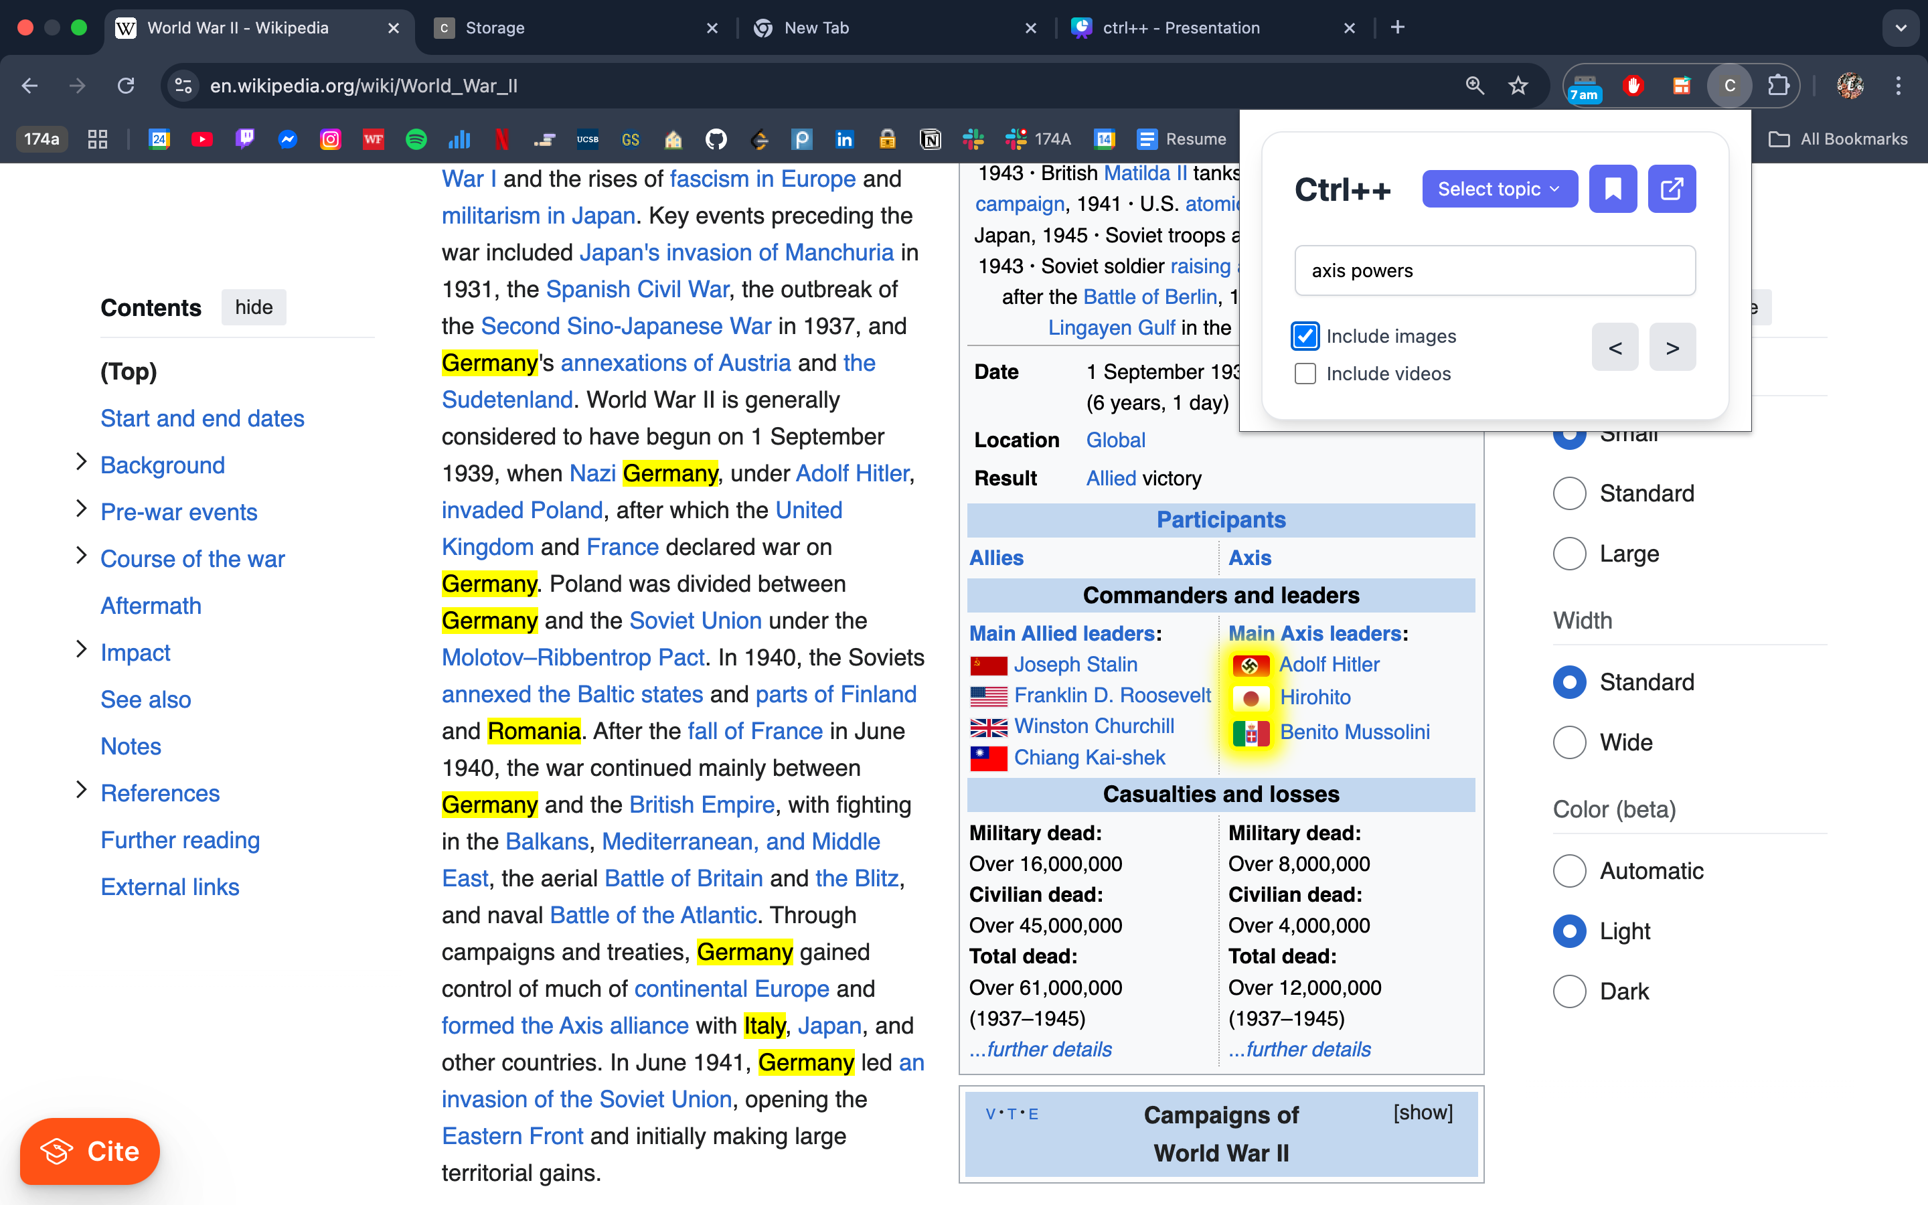Open the Adolf Hitler infobox link

pos(1329,664)
